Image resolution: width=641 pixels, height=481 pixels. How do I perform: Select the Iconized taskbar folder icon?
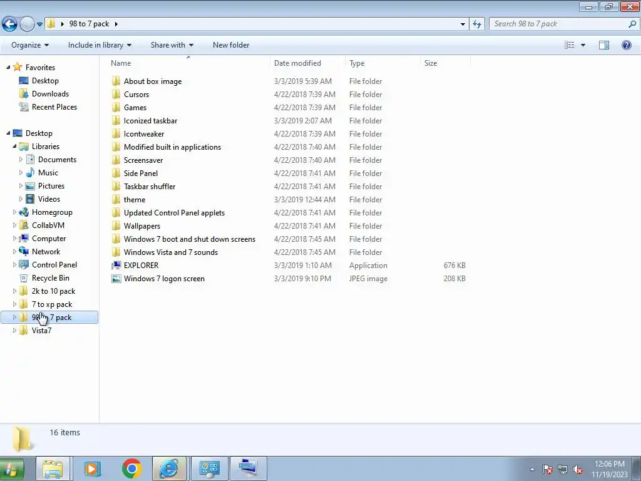(116, 121)
